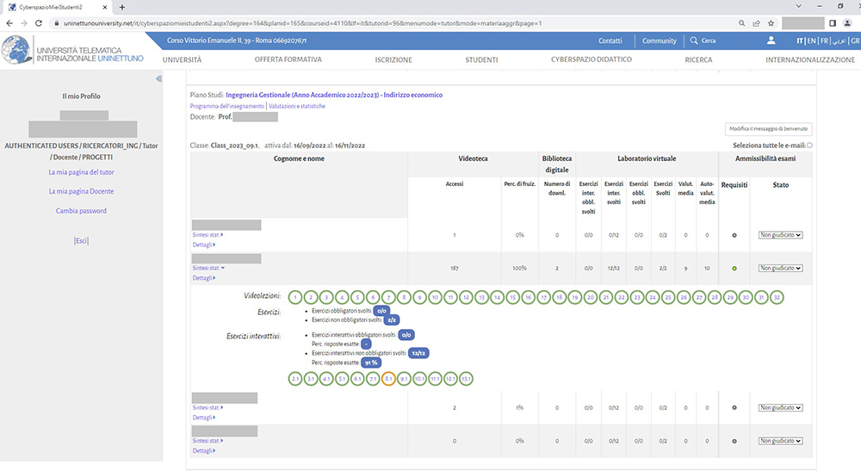Screen dimensions: 861x471
Task: Open the Valutazioni e statistiche link
Action: (297, 106)
